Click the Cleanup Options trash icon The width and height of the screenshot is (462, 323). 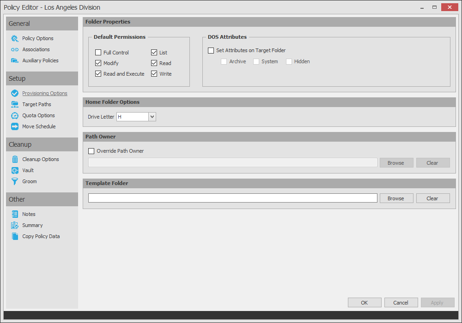tap(15, 159)
